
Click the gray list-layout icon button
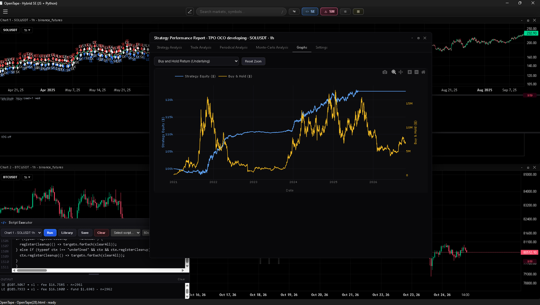345,11
